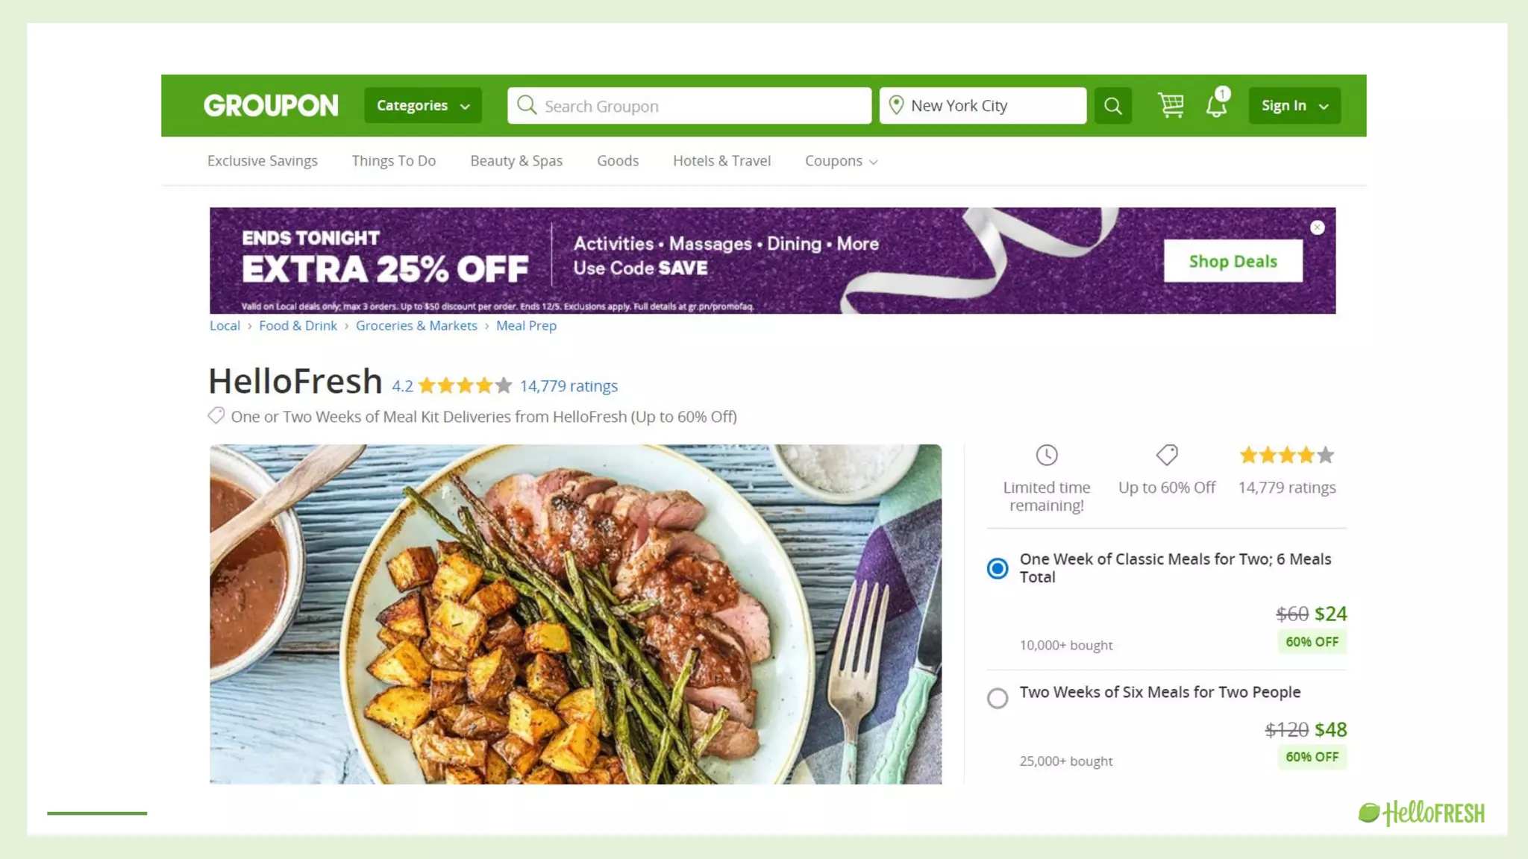The width and height of the screenshot is (1528, 859).
Task: Expand the Coupons menu
Action: (x=841, y=161)
